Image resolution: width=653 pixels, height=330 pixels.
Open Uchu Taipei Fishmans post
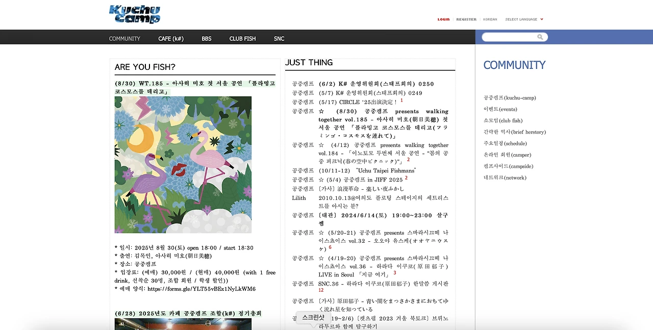tap(367, 170)
